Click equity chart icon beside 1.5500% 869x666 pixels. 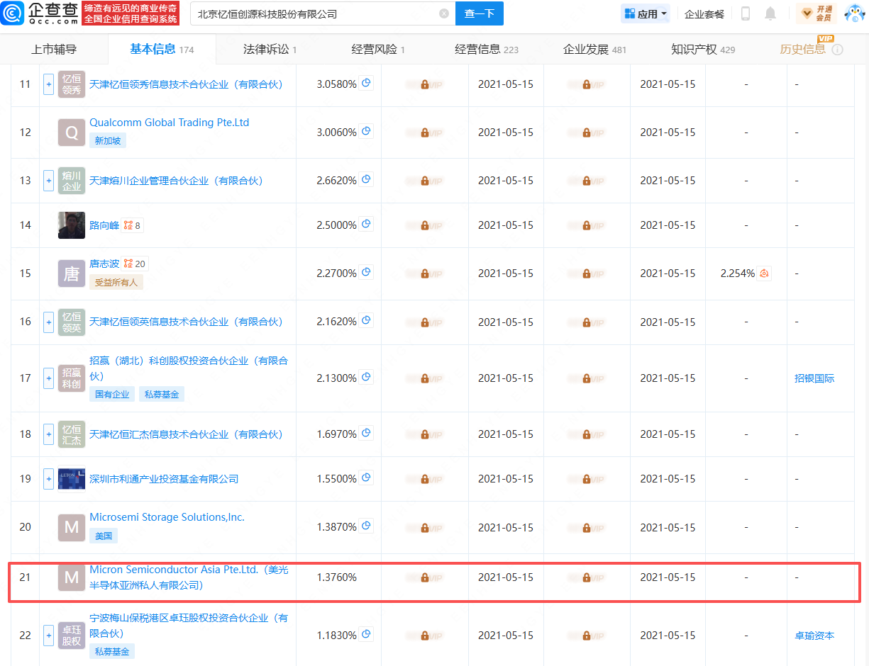(367, 478)
